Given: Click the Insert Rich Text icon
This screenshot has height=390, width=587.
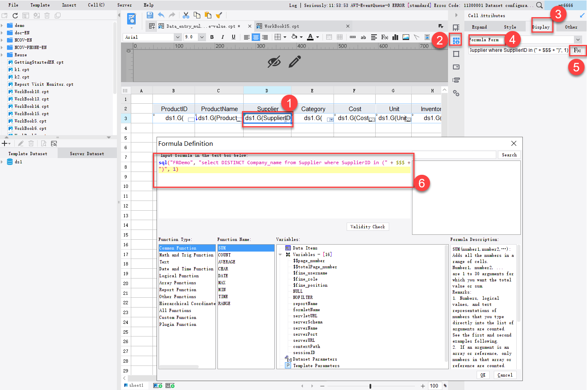Looking at the screenshot, I should (374, 37).
